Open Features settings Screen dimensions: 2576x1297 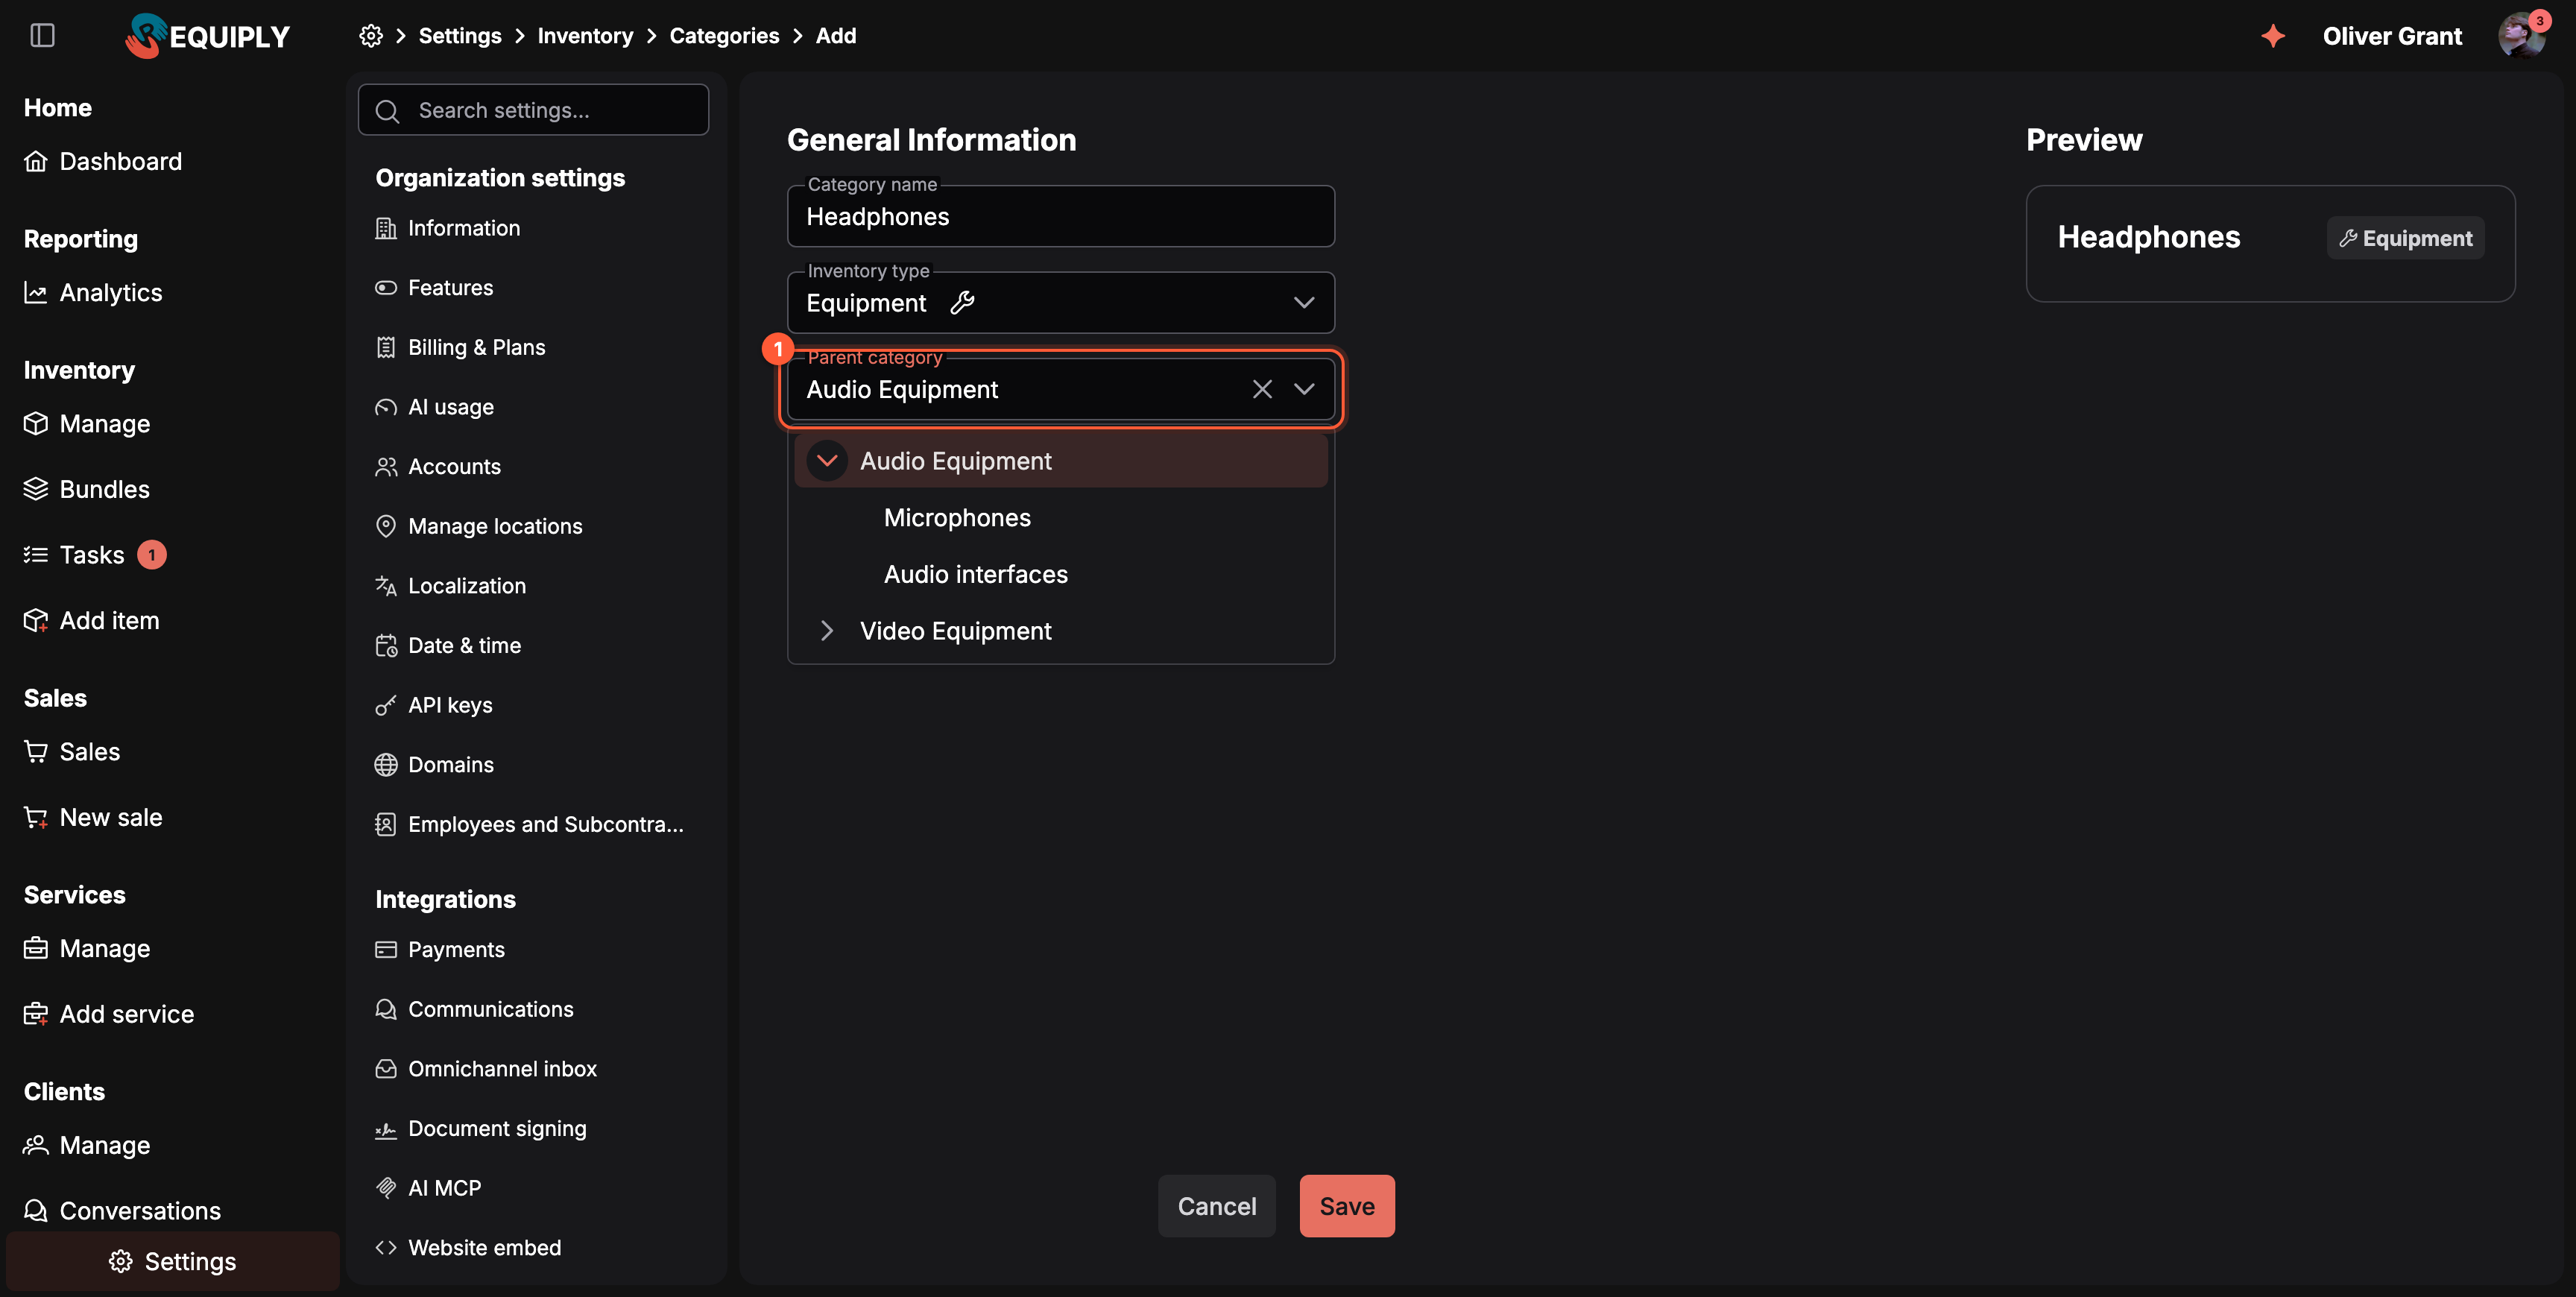point(434,288)
